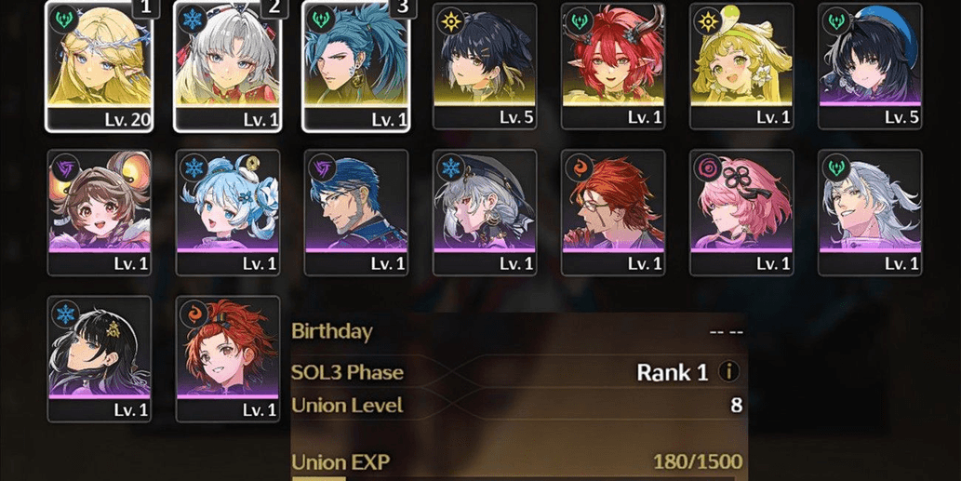Click the green element icon on the blonde elf card
This screenshot has width=961, height=481.
click(65, 20)
